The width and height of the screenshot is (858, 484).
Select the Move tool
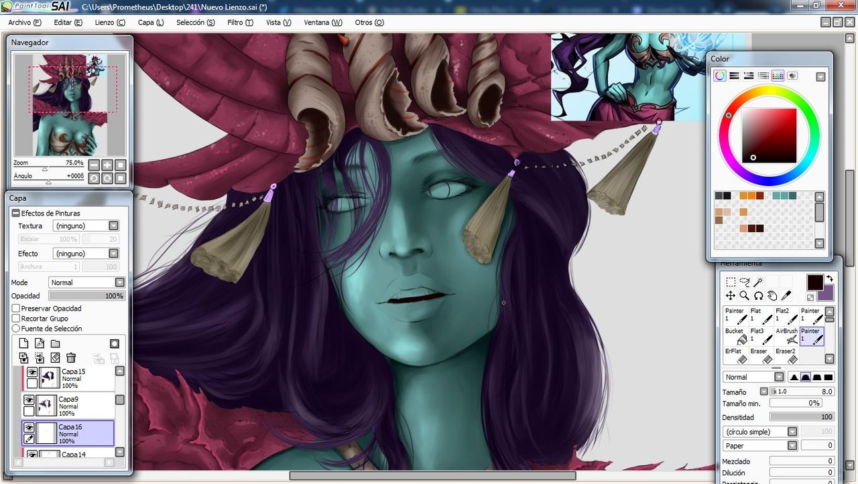click(x=731, y=295)
